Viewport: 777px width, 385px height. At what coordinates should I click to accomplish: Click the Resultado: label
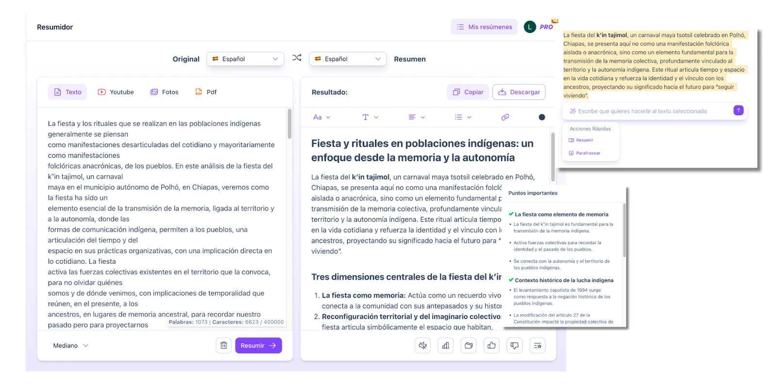click(329, 92)
